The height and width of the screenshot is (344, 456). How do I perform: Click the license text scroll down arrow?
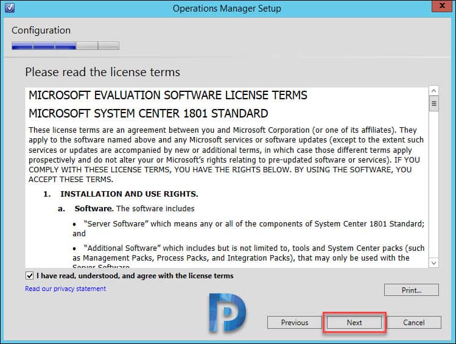tap(433, 263)
